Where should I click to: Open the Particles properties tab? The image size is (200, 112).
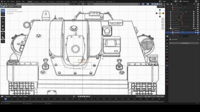167,68
